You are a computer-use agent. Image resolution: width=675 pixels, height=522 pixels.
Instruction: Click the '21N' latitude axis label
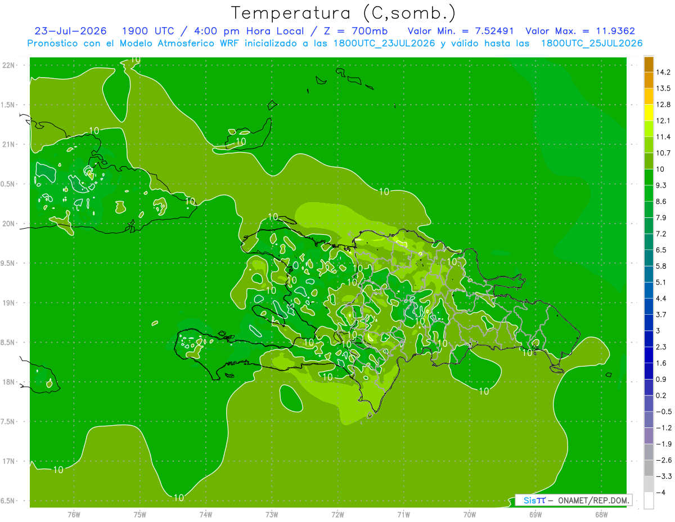[8, 145]
